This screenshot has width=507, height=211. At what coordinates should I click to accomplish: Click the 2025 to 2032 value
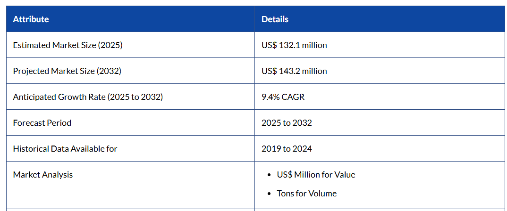coord(287,123)
